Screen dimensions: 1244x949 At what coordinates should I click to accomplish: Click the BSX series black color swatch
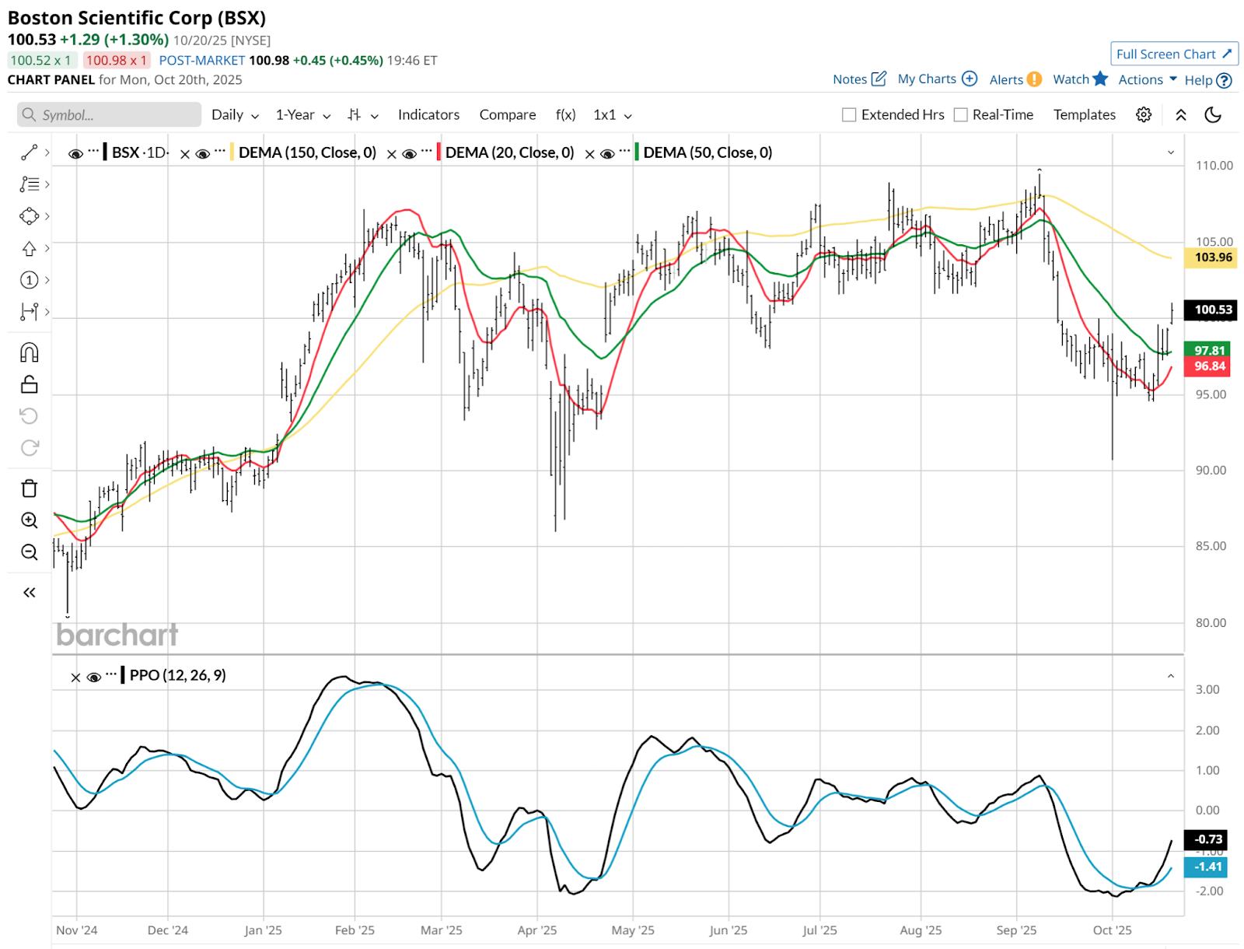pyautogui.click(x=105, y=152)
